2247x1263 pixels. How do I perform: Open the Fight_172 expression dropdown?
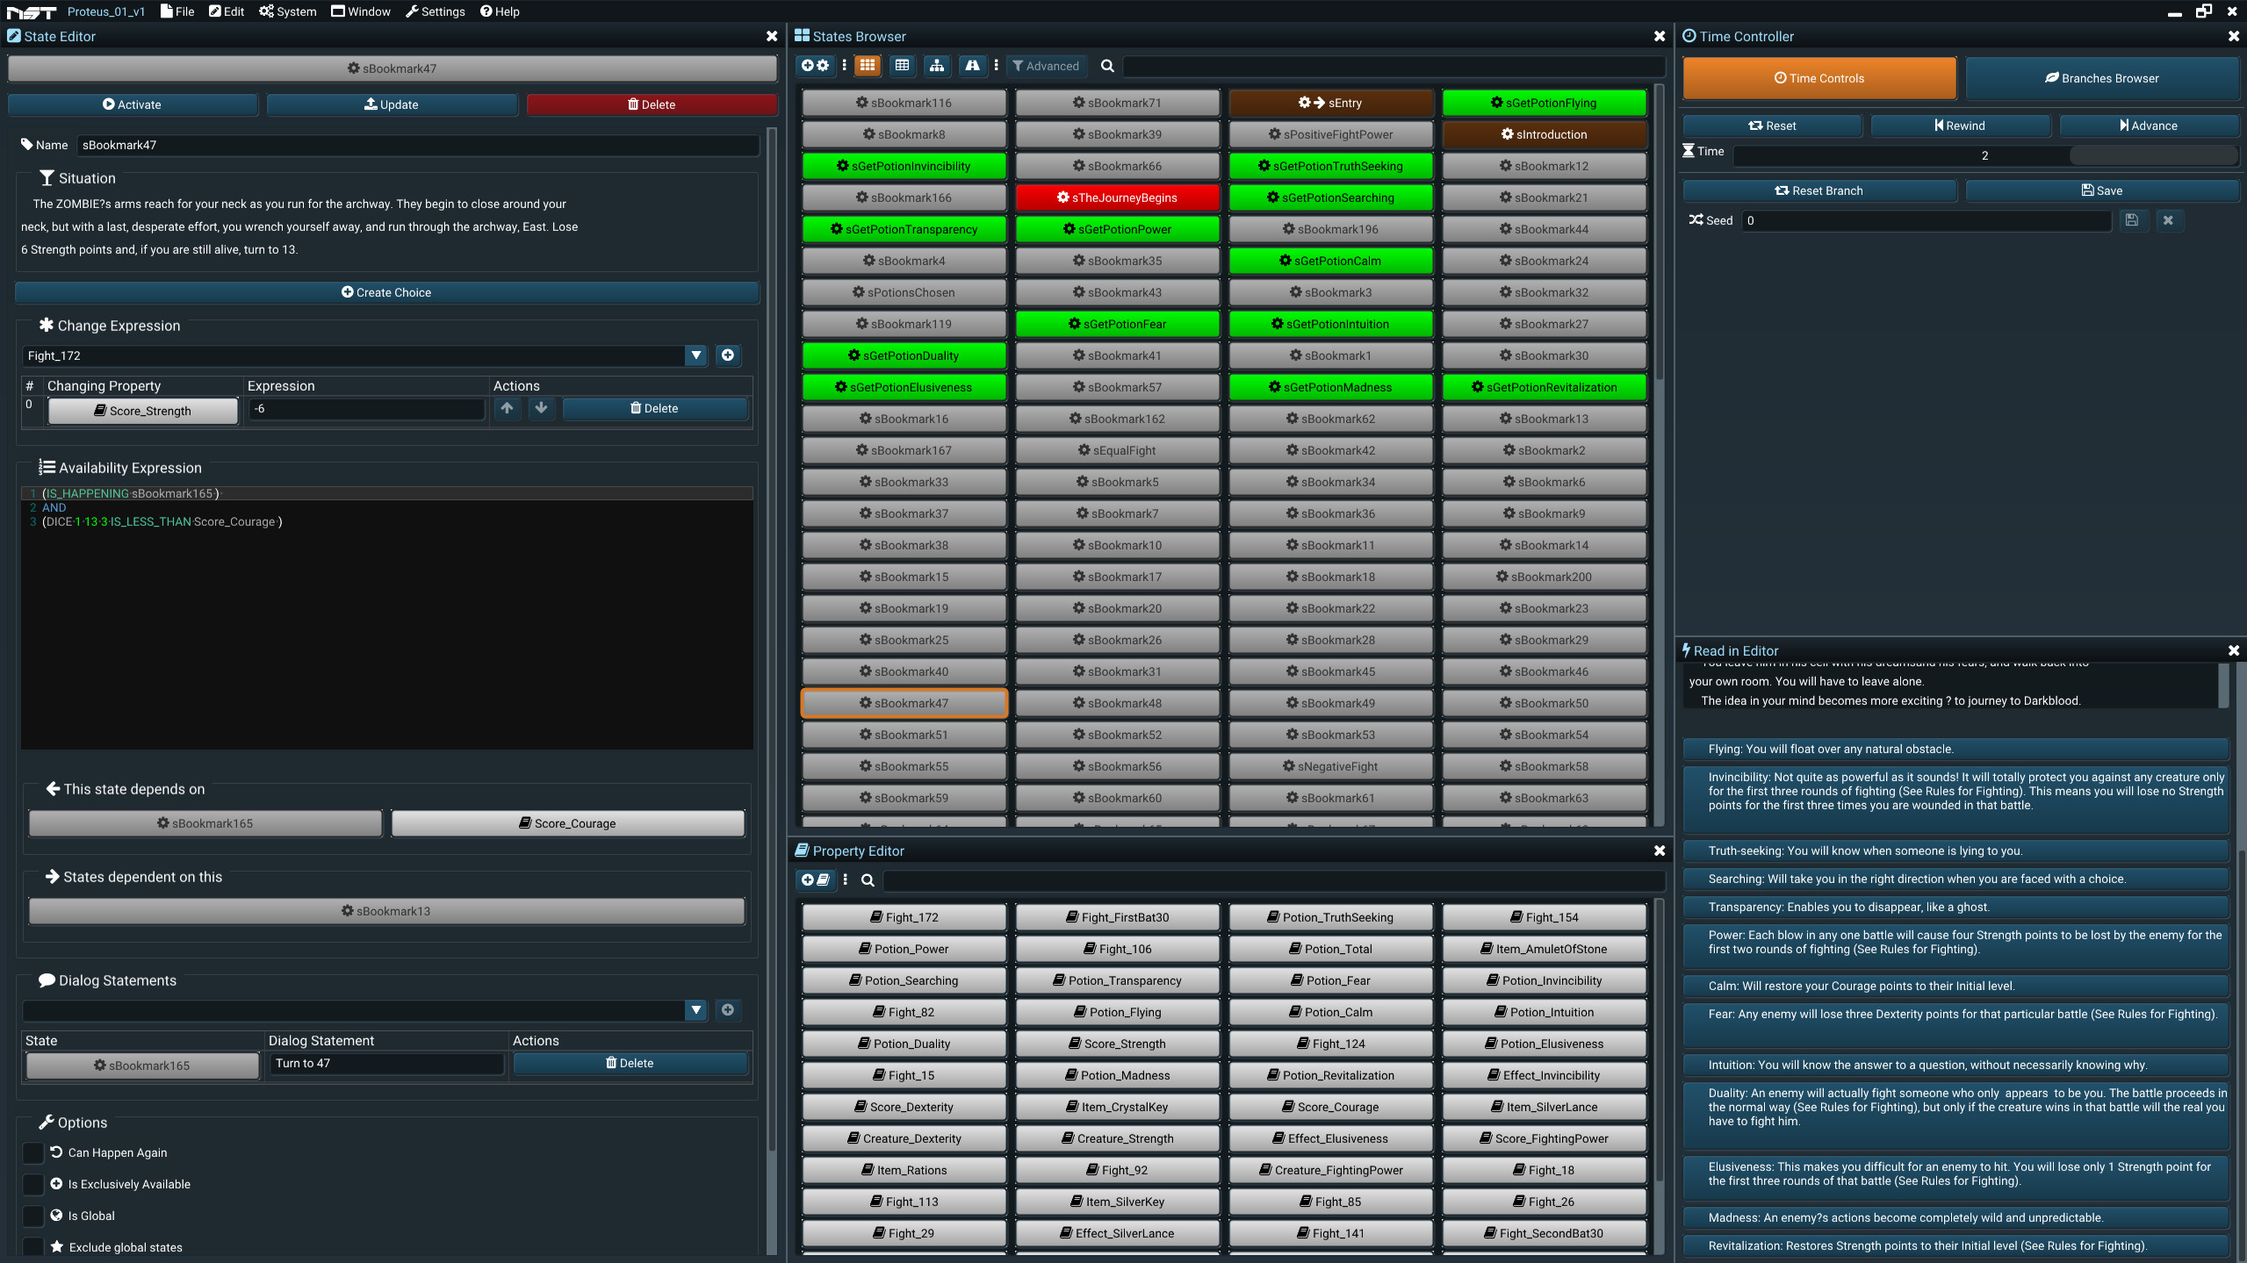click(695, 355)
